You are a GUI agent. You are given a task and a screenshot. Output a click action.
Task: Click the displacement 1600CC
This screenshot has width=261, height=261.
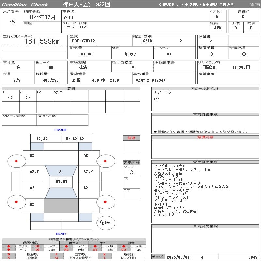(85, 54)
